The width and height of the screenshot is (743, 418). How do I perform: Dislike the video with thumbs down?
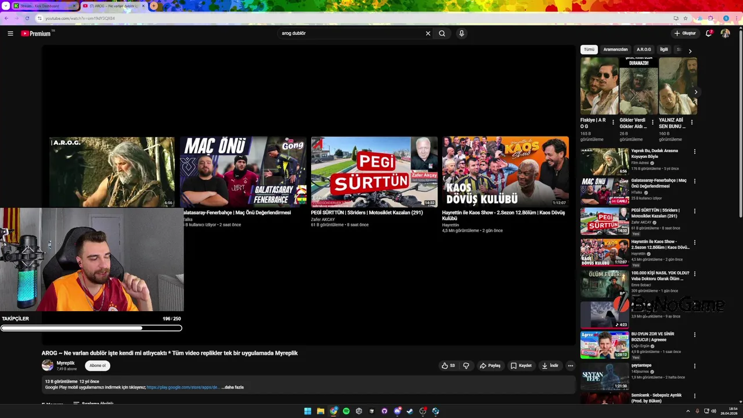466,366
